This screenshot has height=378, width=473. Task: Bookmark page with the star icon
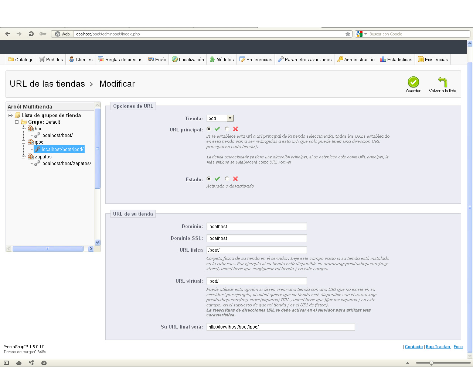point(348,34)
